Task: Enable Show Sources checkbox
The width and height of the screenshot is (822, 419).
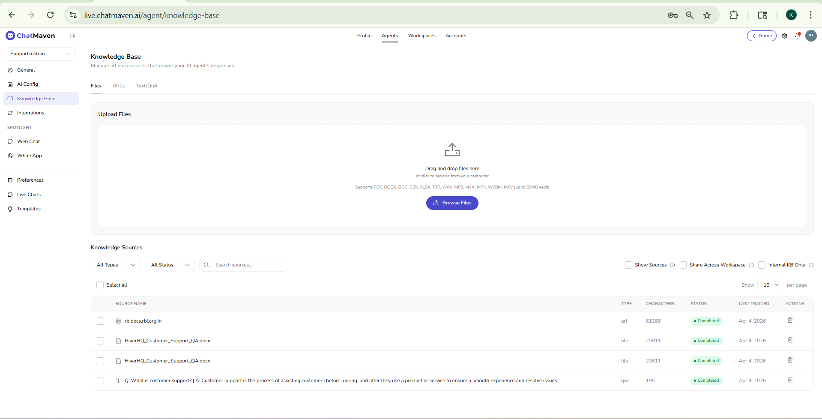Action: 628,265
